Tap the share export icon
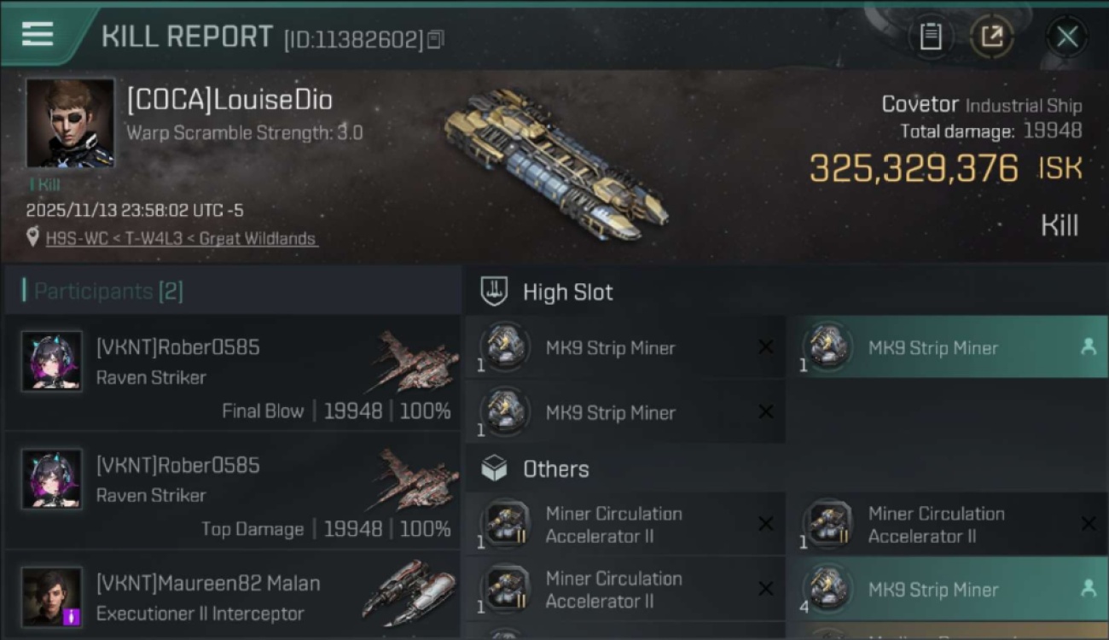The image size is (1109, 640). click(992, 37)
